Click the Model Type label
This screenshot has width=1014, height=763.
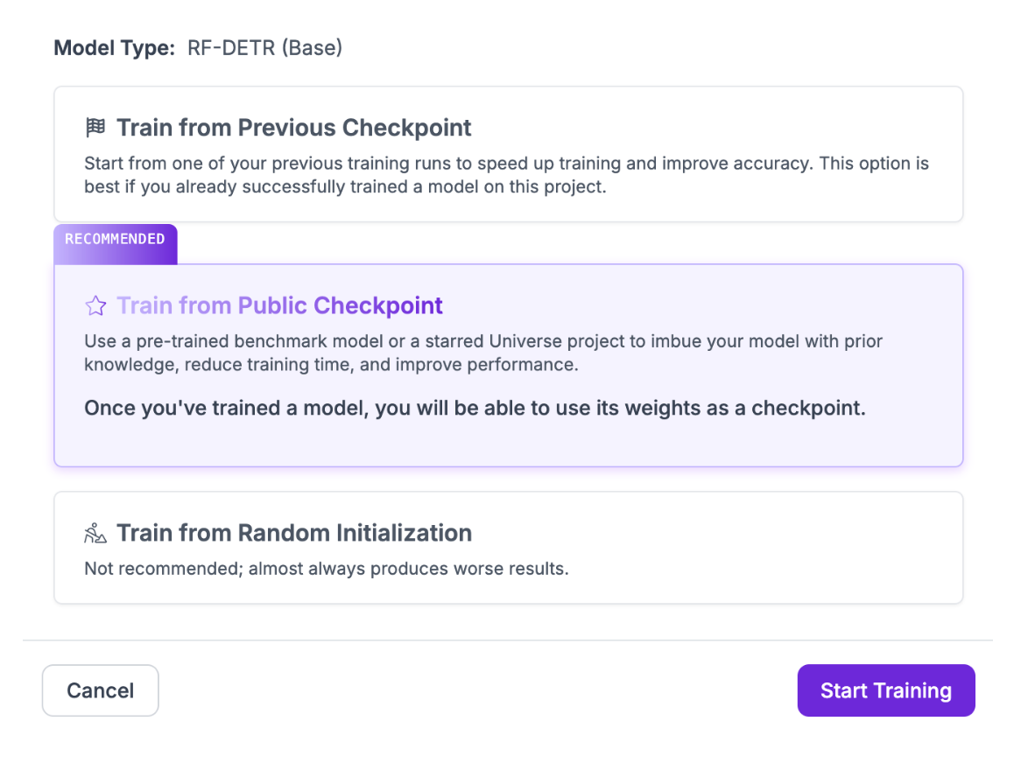(x=114, y=48)
